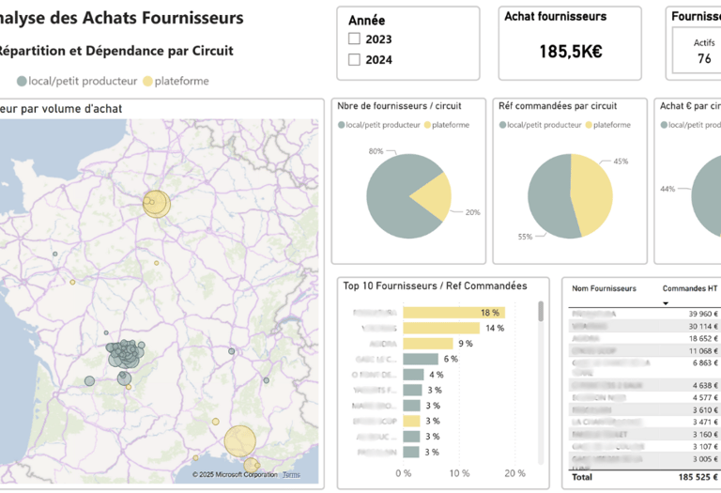The image size is (721, 493).
Task: Check the 2023 year filter box
Action: [x=354, y=39]
